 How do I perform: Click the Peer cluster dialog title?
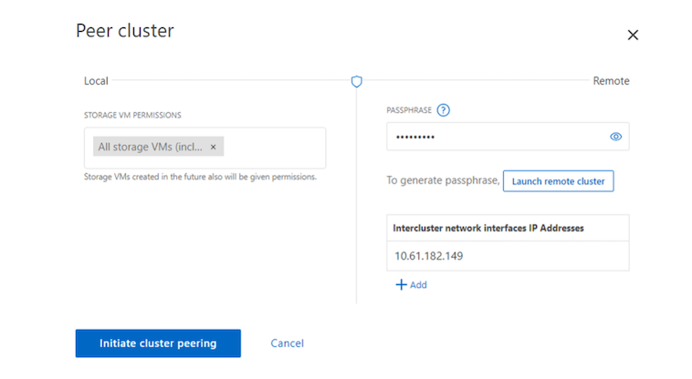tap(124, 31)
